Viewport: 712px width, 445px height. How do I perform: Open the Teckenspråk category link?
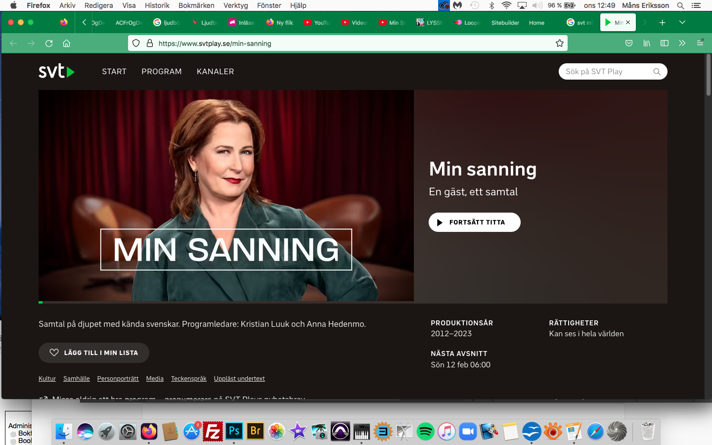tap(189, 378)
